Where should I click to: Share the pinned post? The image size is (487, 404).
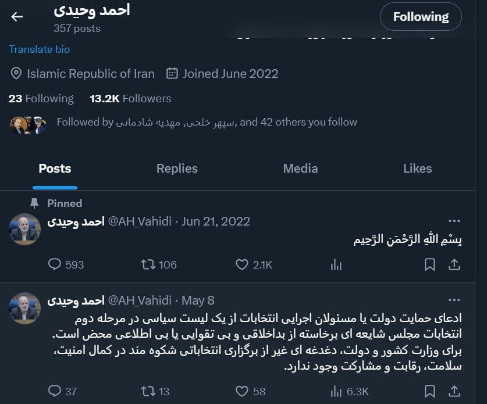454,264
